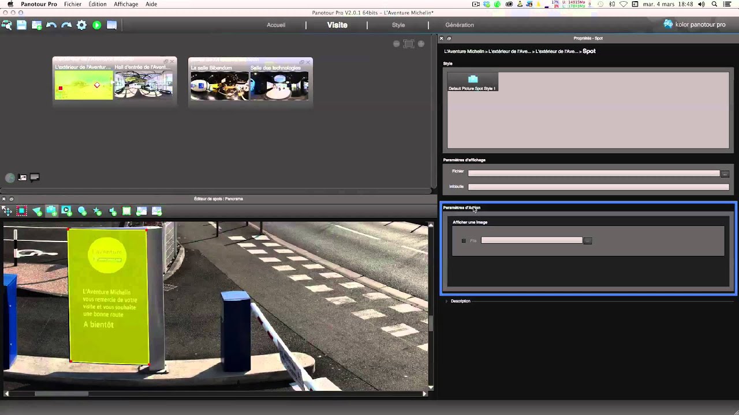Open the Fichier menu
The image size is (739, 415).
pyautogui.click(x=73, y=4)
